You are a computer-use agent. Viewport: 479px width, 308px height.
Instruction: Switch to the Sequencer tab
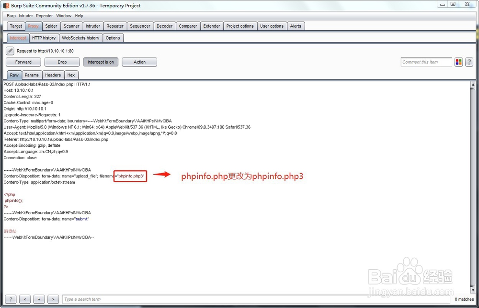click(x=140, y=26)
